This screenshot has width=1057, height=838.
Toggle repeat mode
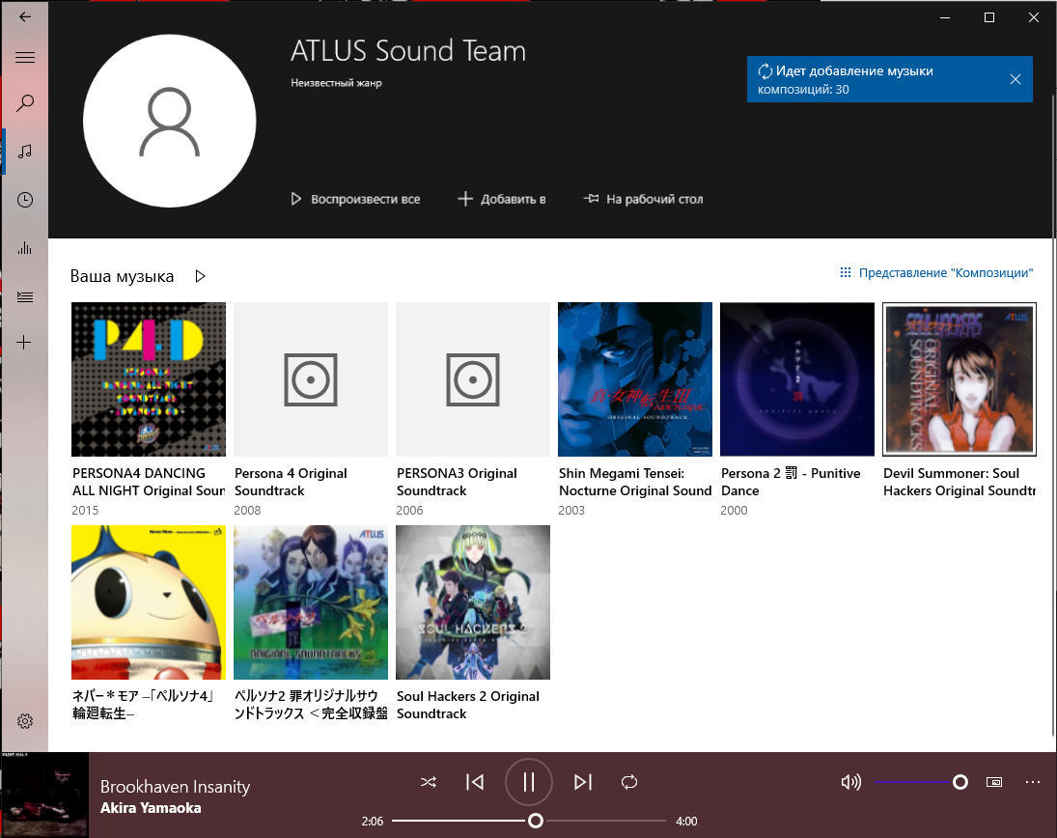click(629, 782)
